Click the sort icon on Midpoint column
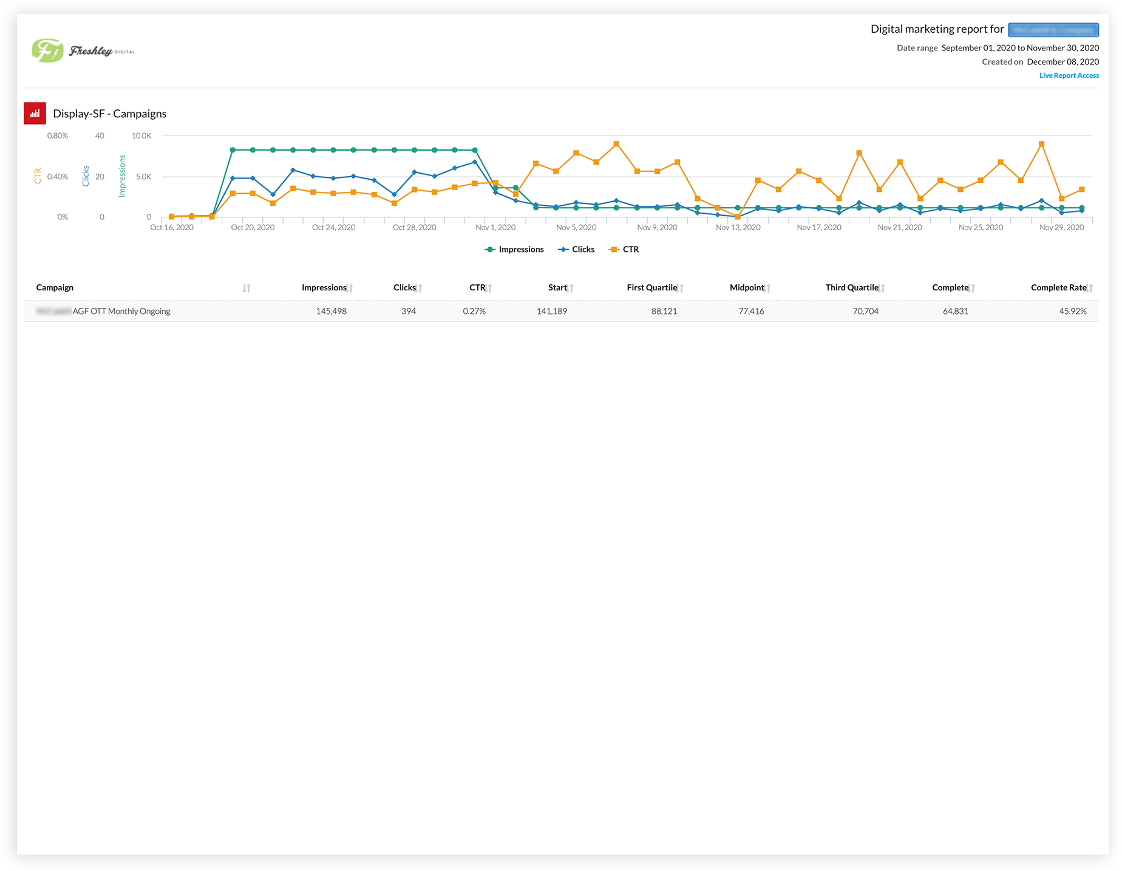Screen dimensions: 1122x871 (769, 287)
